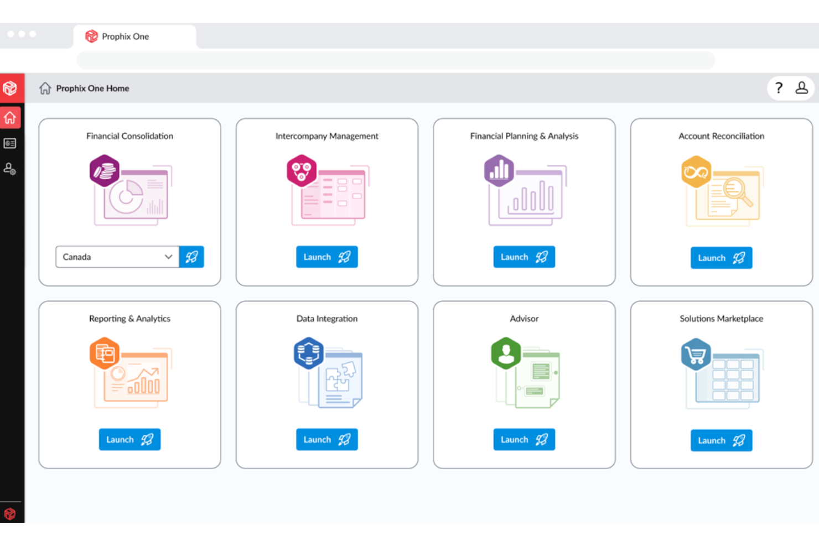Select the Prophix One browser tab
The width and height of the screenshot is (819, 546).
pos(134,37)
